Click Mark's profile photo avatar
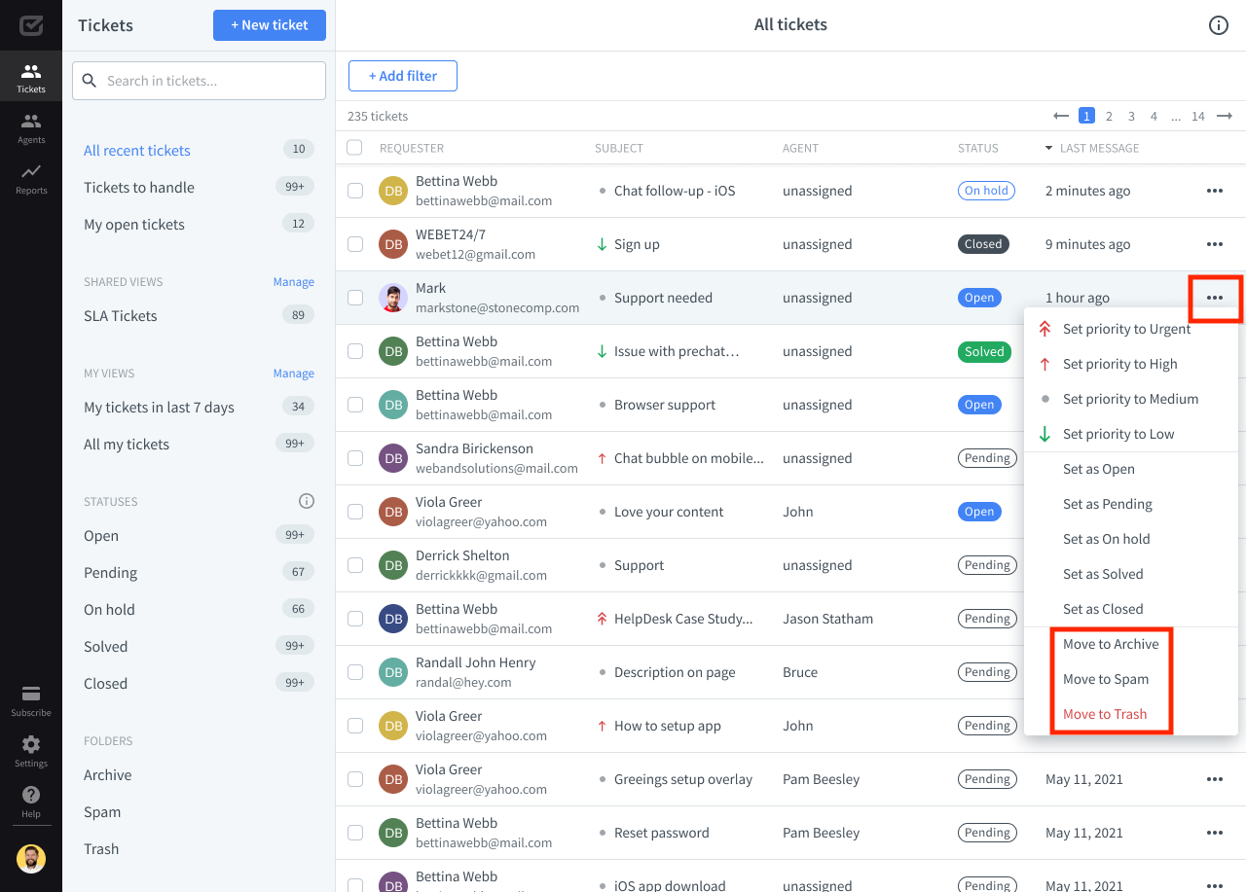The image size is (1246, 892). pyautogui.click(x=393, y=298)
